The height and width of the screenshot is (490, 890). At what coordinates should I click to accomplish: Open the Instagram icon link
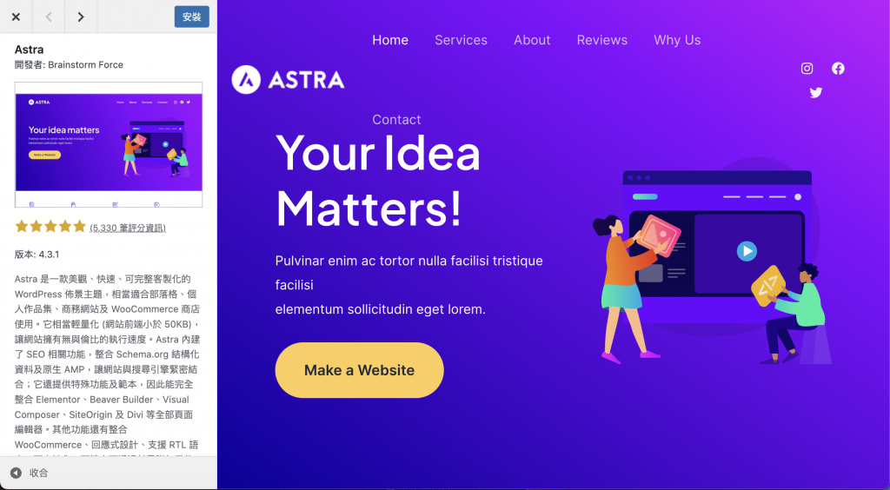pyautogui.click(x=807, y=69)
